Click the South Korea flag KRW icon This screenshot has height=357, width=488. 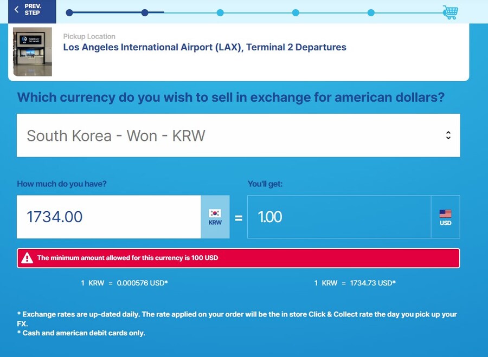[215, 217]
